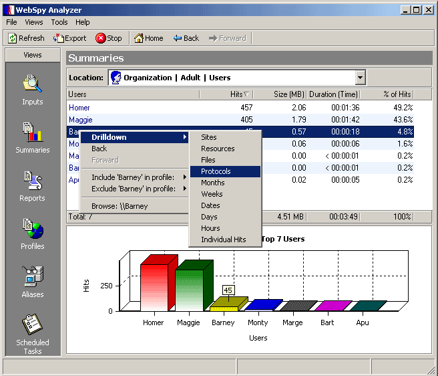Click the Back arrow icon
The height and width of the screenshot is (376, 438).
coord(178,38)
